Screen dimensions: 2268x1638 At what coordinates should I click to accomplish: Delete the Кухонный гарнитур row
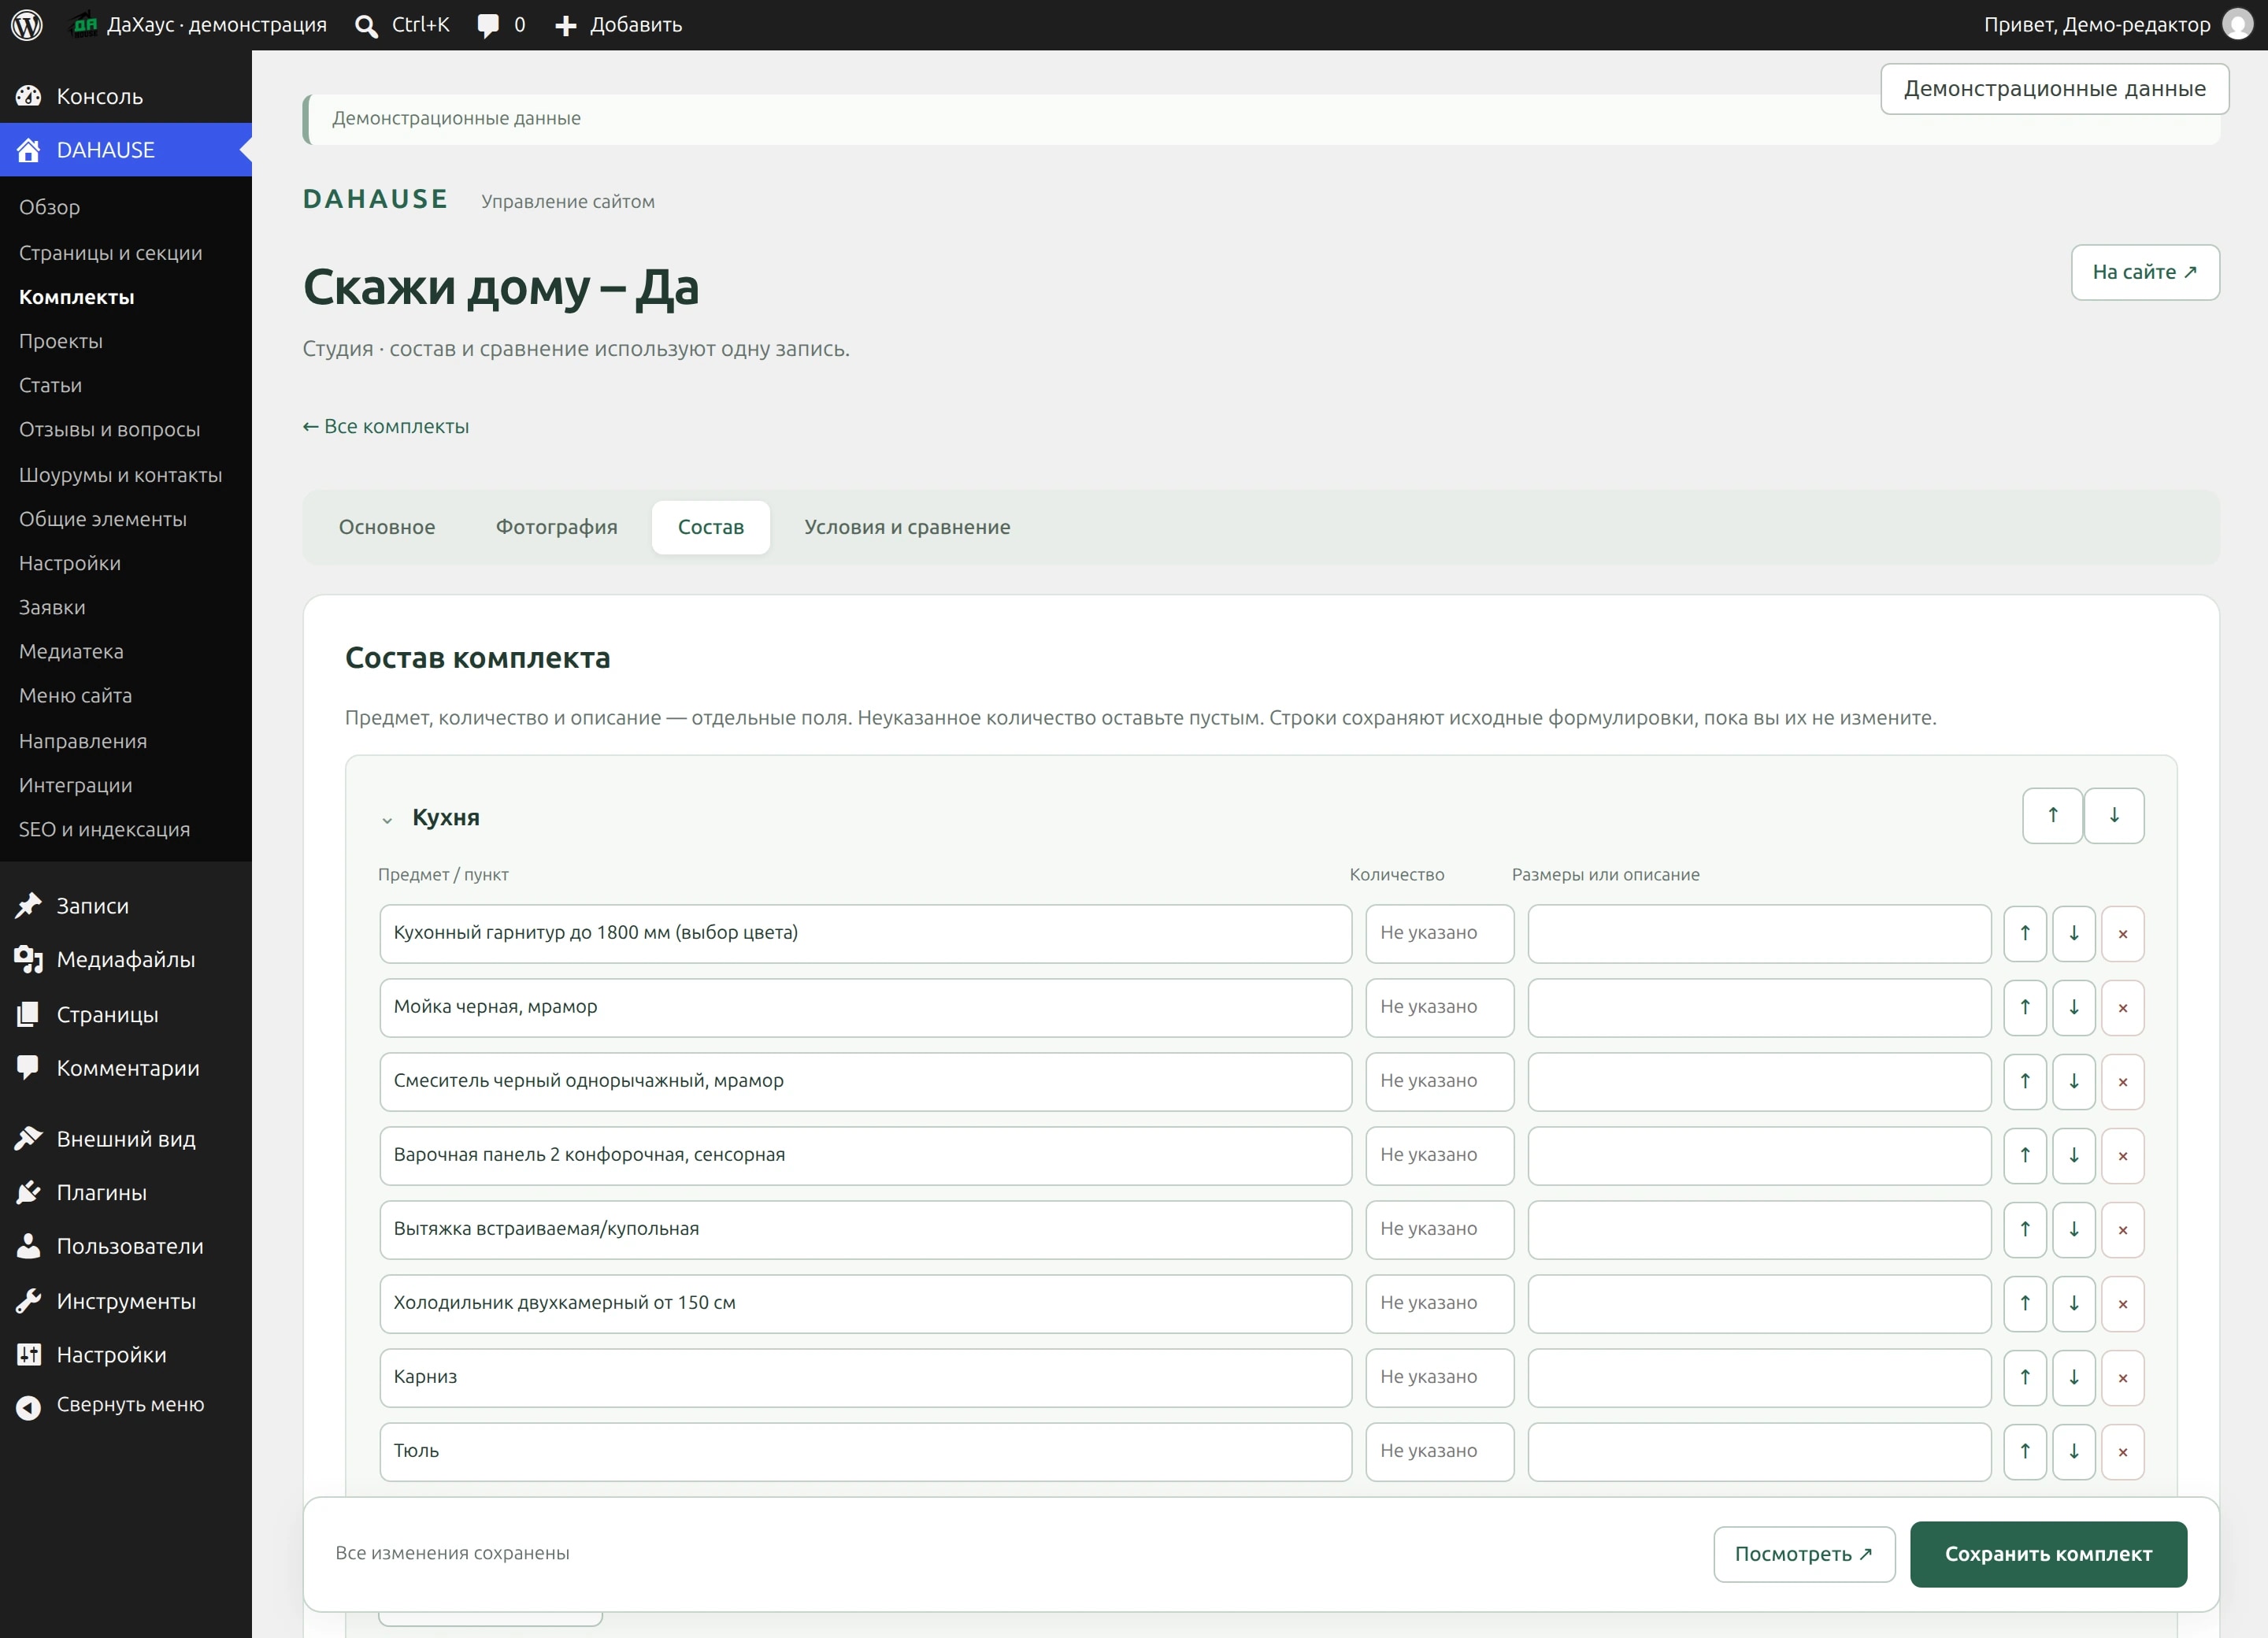[2123, 933]
